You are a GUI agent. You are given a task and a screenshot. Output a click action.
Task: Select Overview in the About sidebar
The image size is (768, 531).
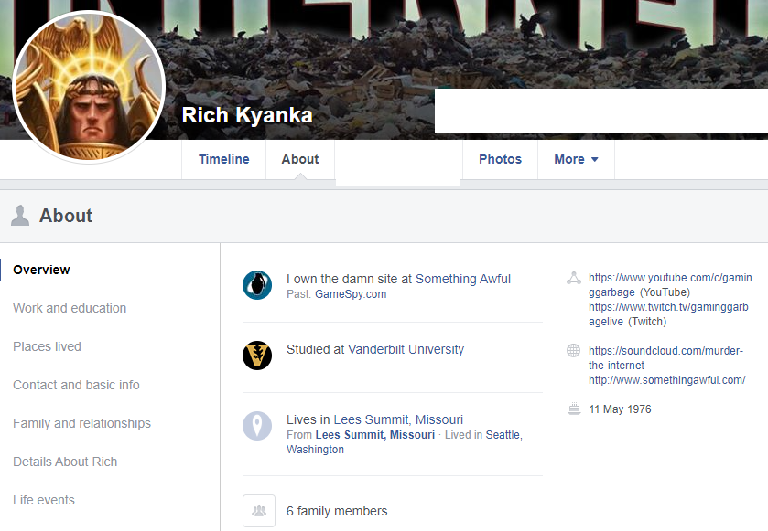click(41, 270)
